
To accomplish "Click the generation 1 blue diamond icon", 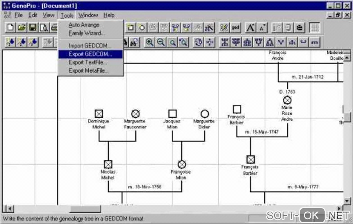I will (x=10, y=42).
